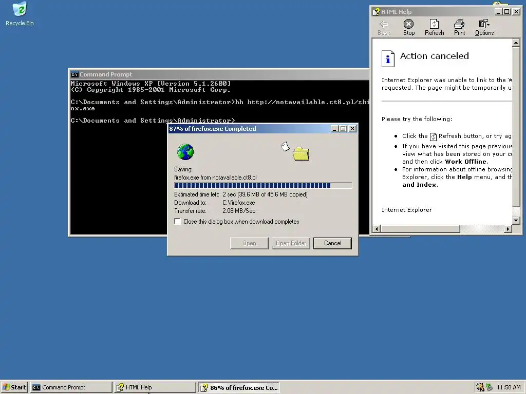Click the hh command line in Command Prompt
526x394 pixels.
tap(220, 105)
